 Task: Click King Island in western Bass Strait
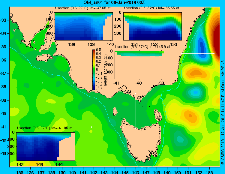[115, 112]
